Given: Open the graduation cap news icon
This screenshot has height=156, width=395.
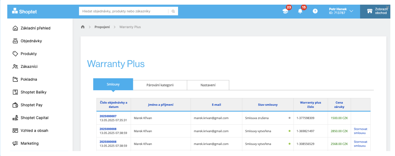Looking at the screenshot, I should [285, 11].
